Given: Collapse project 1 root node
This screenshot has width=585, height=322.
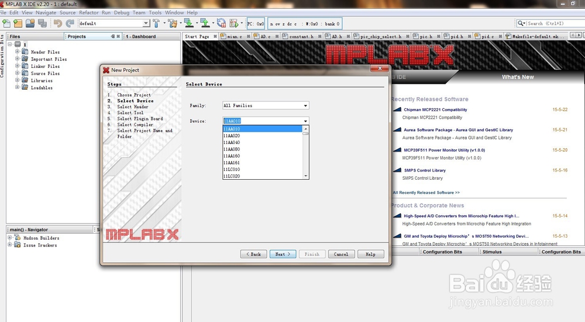Looking at the screenshot, I should pyautogui.click(x=10, y=44).
